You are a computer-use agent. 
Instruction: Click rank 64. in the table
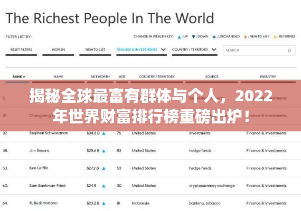pyautogui.click(x=5, y=203)
